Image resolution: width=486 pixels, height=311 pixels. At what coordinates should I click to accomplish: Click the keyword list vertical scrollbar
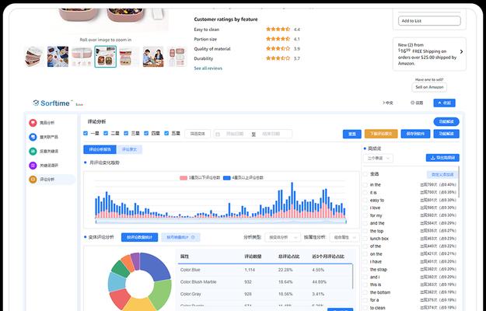click(x=459, y=182)
